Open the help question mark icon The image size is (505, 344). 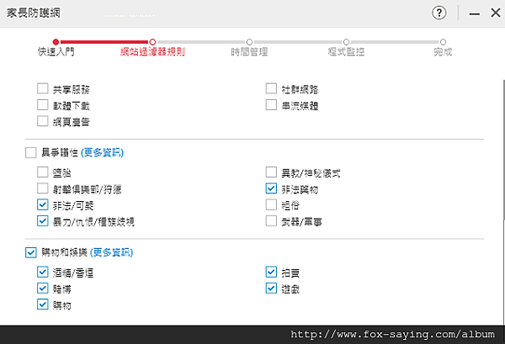[439, 13]
